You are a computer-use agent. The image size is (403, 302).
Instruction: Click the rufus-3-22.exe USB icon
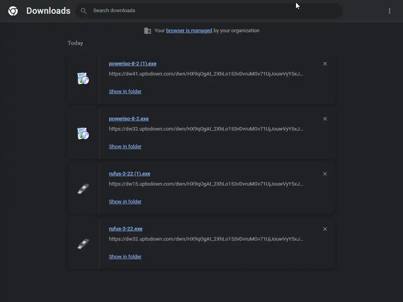(83, 244)
